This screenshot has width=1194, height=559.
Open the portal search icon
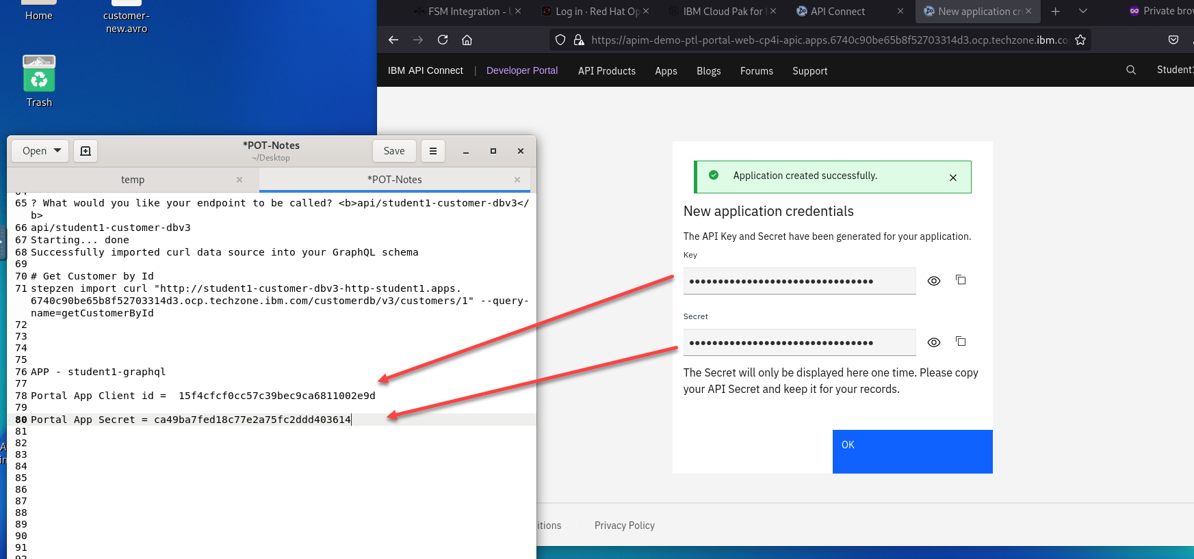pyautogui.click(x=1131, y=70)
